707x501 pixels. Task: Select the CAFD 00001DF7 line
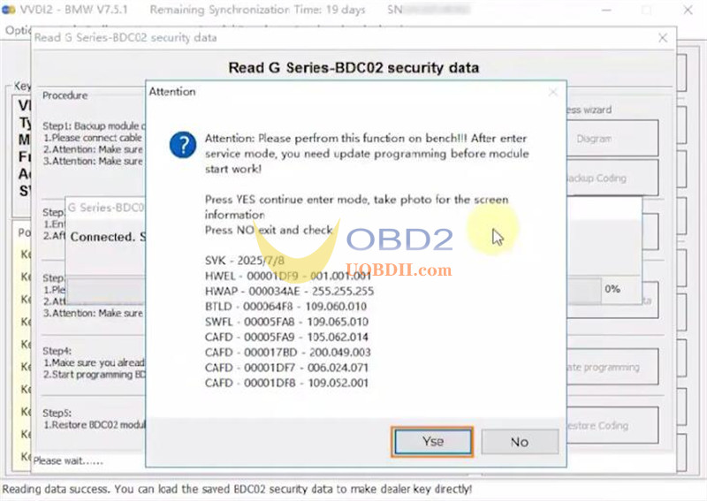(x=286, y=368)
